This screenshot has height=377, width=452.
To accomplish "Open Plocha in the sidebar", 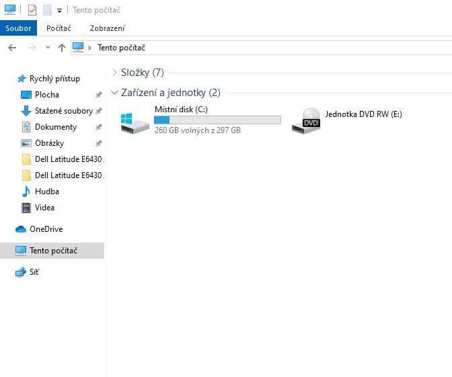I will pyautogui.click(x=47, y=95).
